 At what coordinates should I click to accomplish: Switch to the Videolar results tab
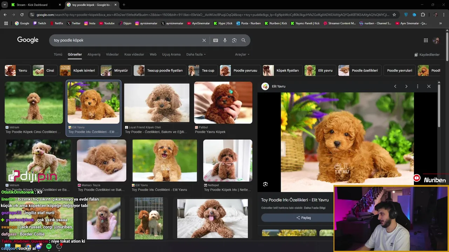point(112,55)
